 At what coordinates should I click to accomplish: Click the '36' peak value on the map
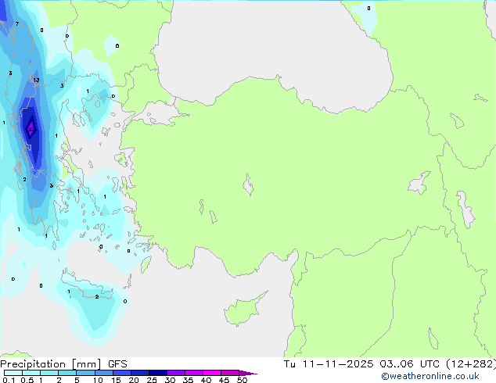tap(31, 129)
